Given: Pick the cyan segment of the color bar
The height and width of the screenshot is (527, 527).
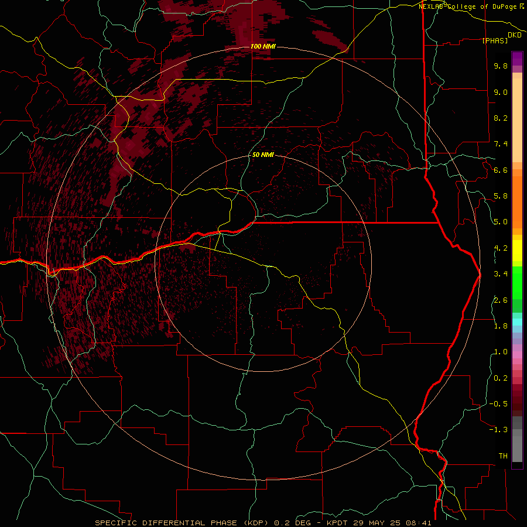Looking at the screenshot, I should pos(517,322).
